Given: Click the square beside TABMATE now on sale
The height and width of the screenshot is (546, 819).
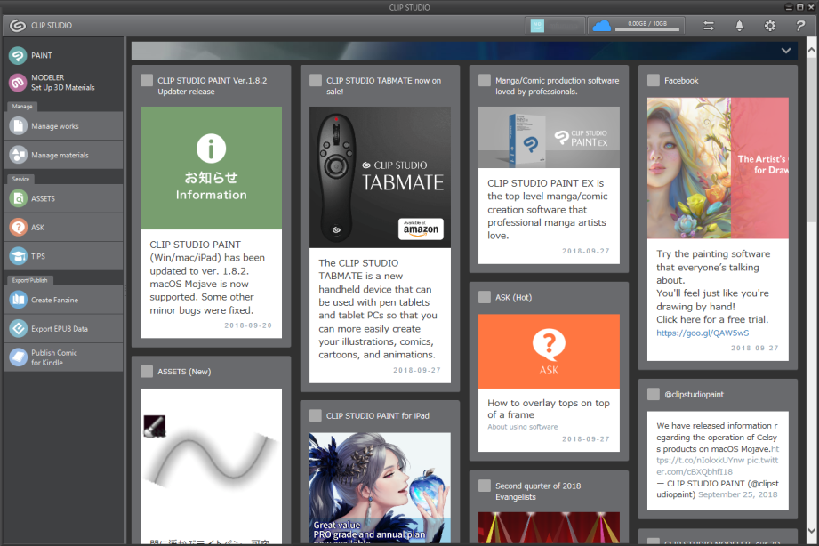Looking at the screenshot, I should (x=316, y=80).
